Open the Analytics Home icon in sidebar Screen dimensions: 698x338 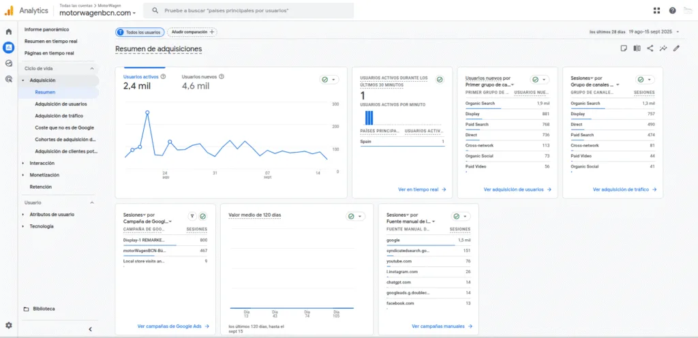click(x=8, y=31)
